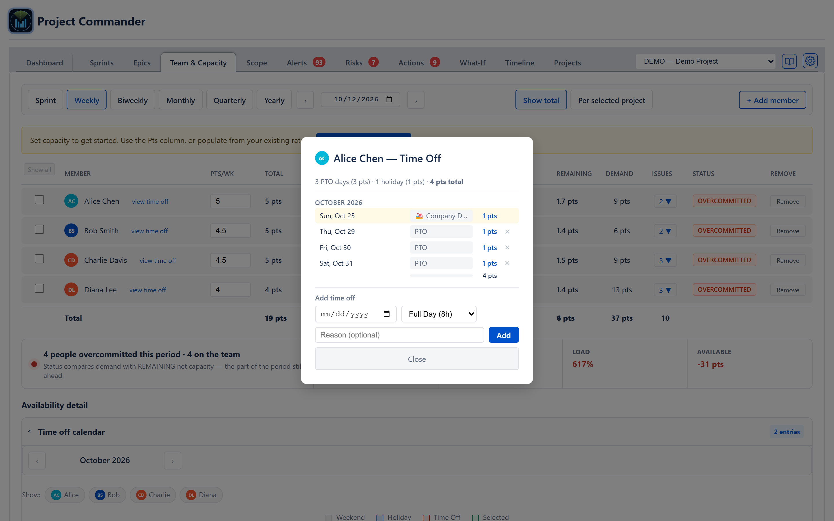Open calendar picker in Add time off date field

coord(387,314)
